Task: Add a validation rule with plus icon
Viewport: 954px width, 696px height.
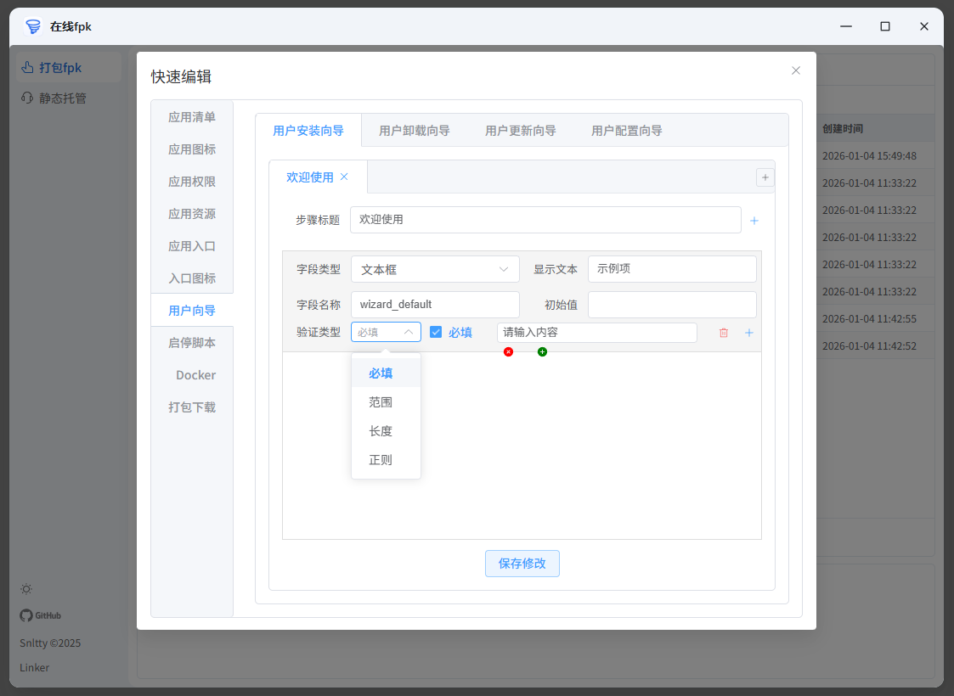Action: tap(749, 333)
